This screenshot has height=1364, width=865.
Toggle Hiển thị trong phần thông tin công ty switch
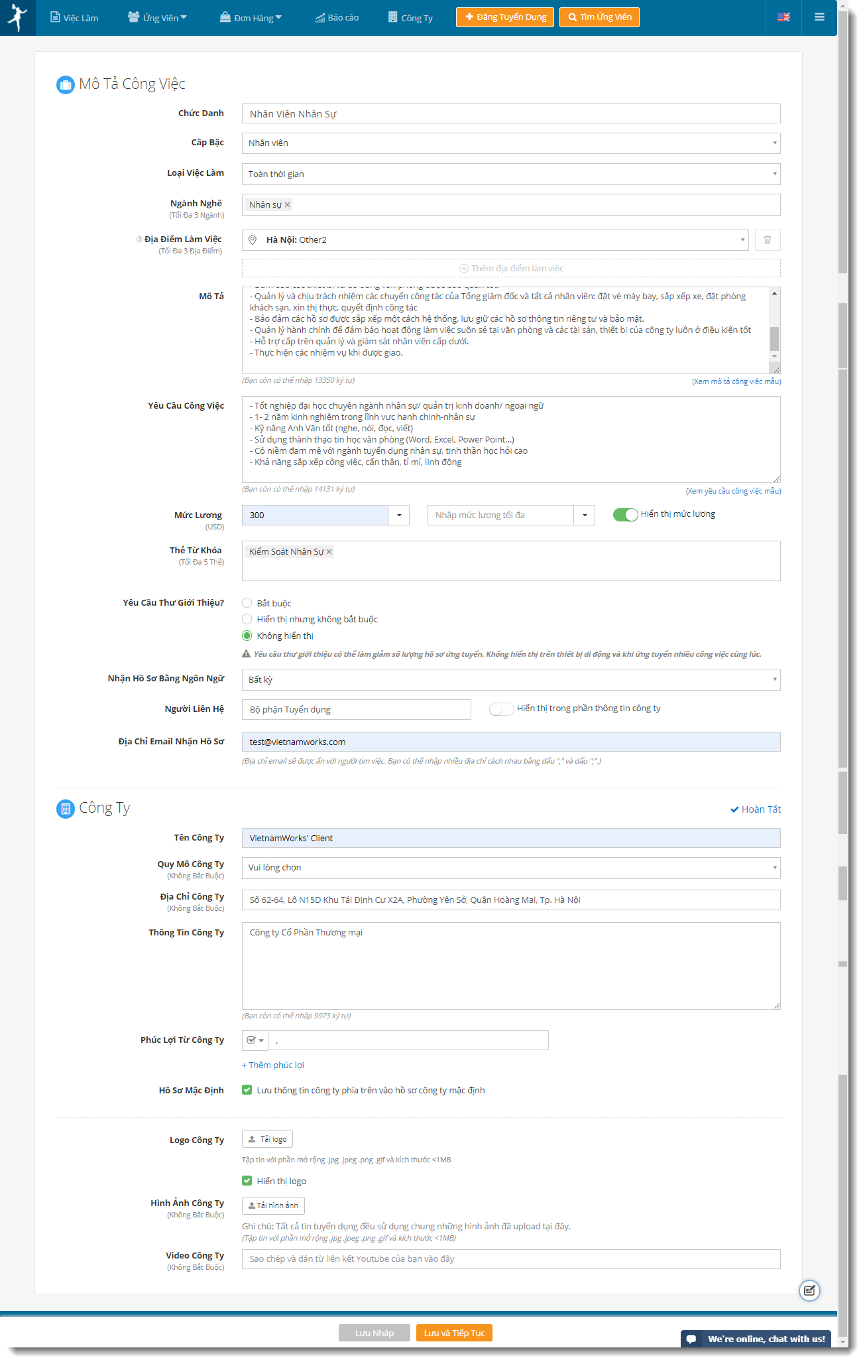(x=501, y=709)
